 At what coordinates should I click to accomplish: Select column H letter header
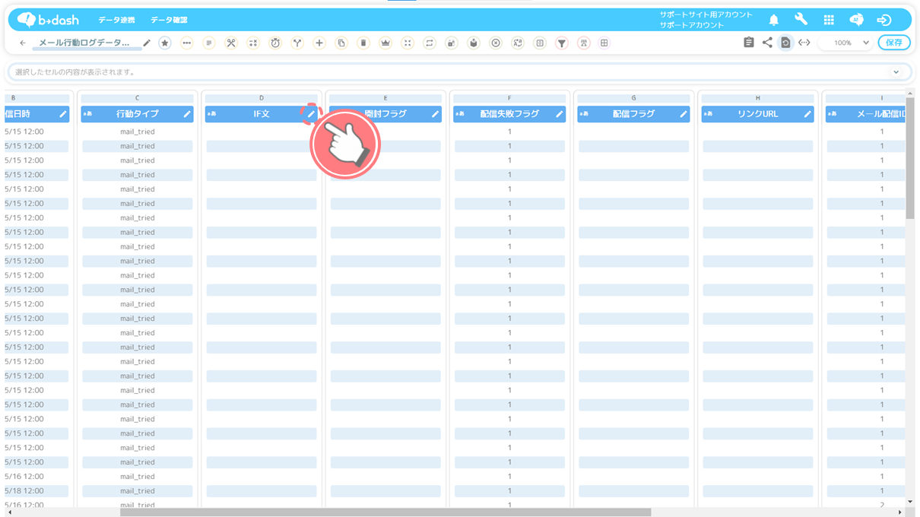click(757, 98)
